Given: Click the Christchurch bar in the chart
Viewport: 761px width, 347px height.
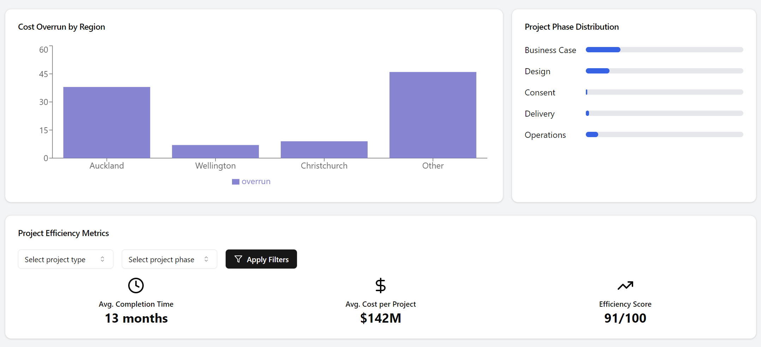Looking at the screenshot, I should (324, 150).
